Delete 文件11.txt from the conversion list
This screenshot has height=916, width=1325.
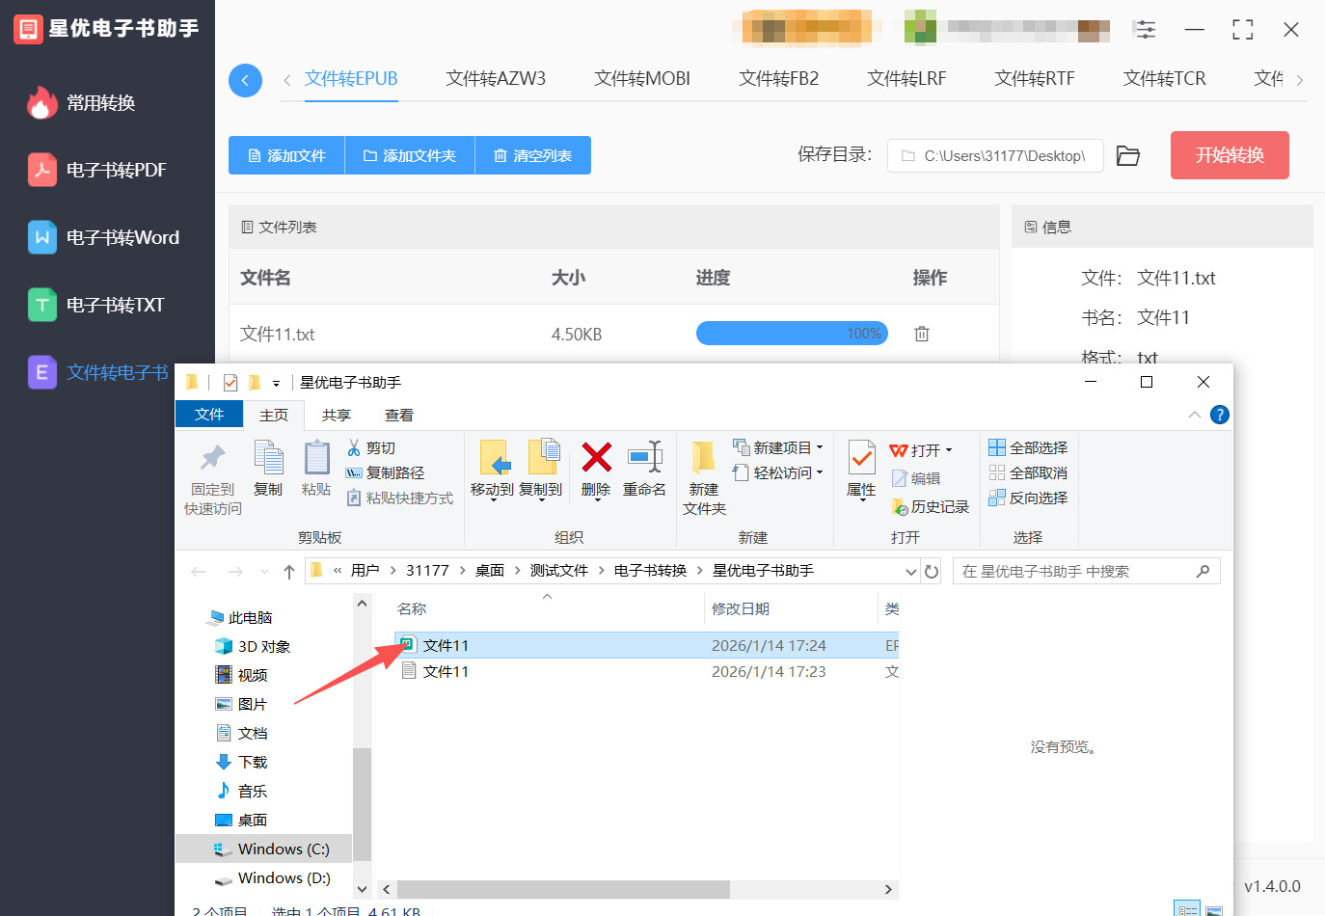coord(922,334)
